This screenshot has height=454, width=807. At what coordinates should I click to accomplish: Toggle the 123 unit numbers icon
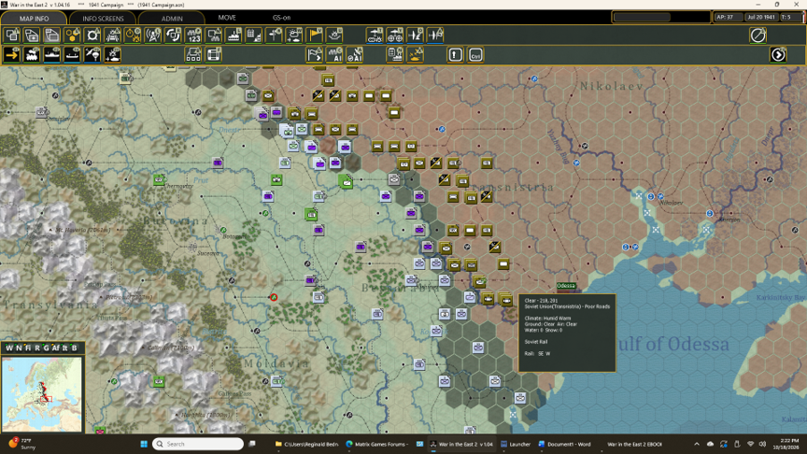tap(193, 35)
